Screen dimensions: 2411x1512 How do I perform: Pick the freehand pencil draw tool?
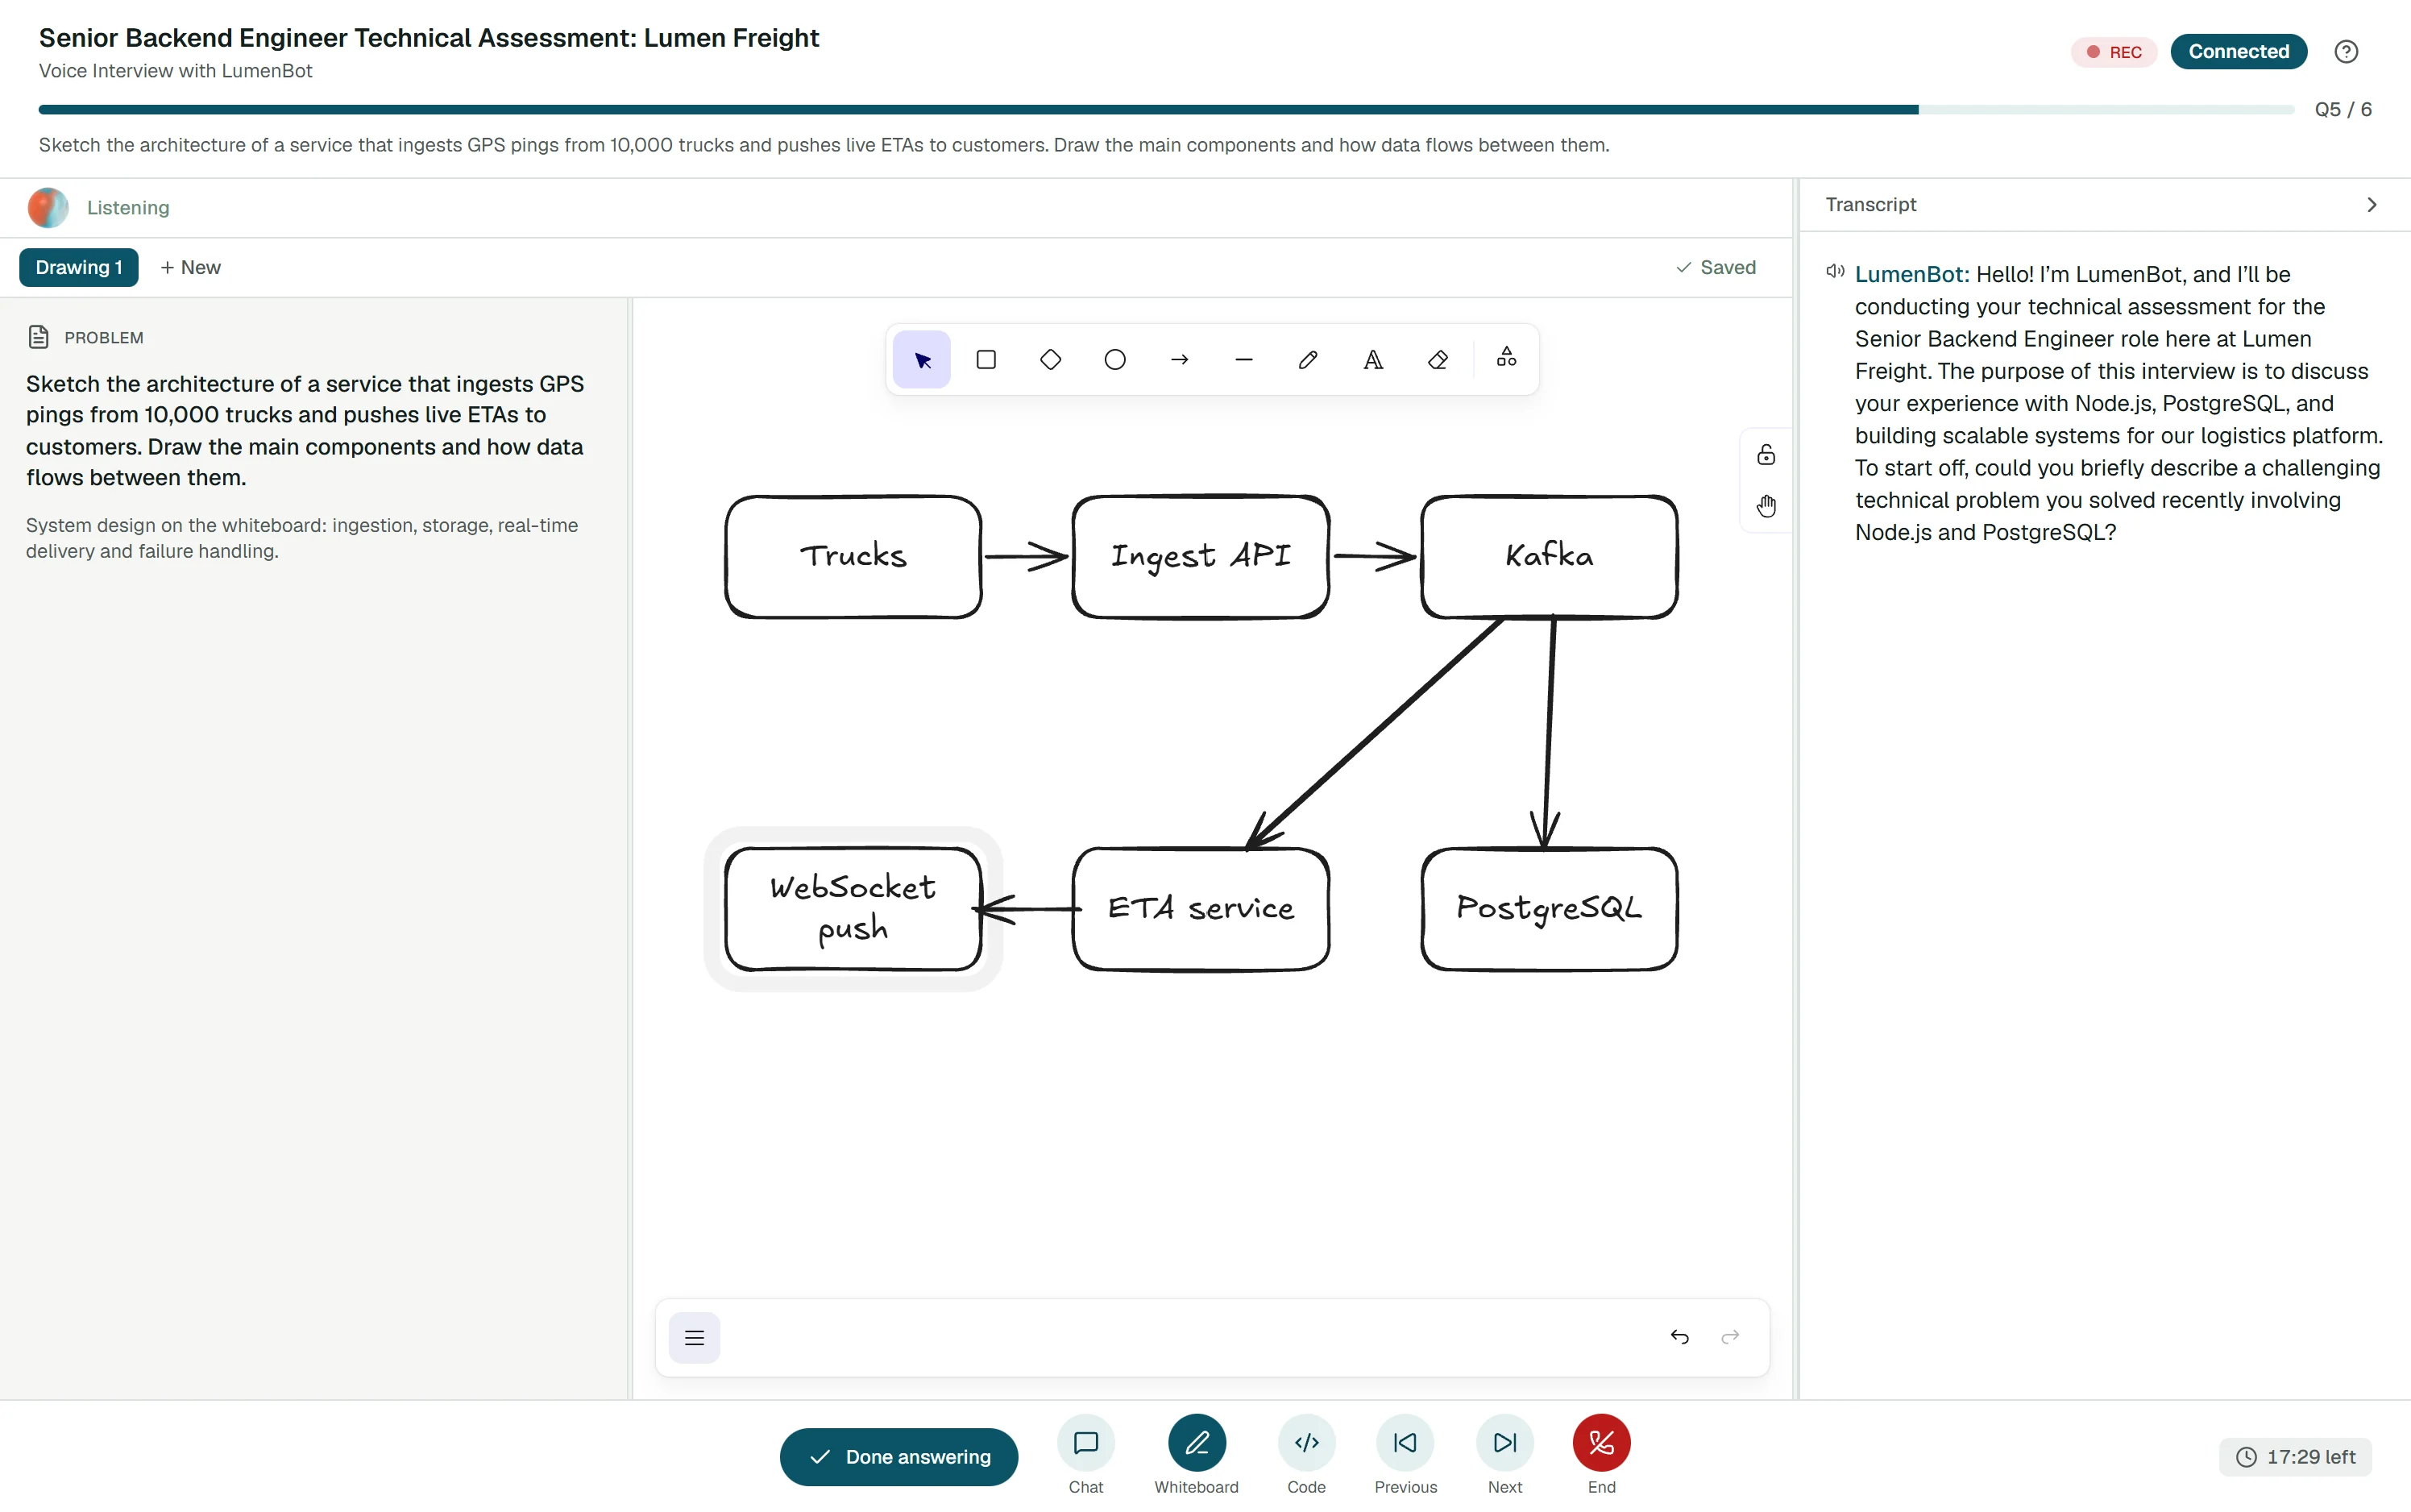click(x=1309, y=360)
